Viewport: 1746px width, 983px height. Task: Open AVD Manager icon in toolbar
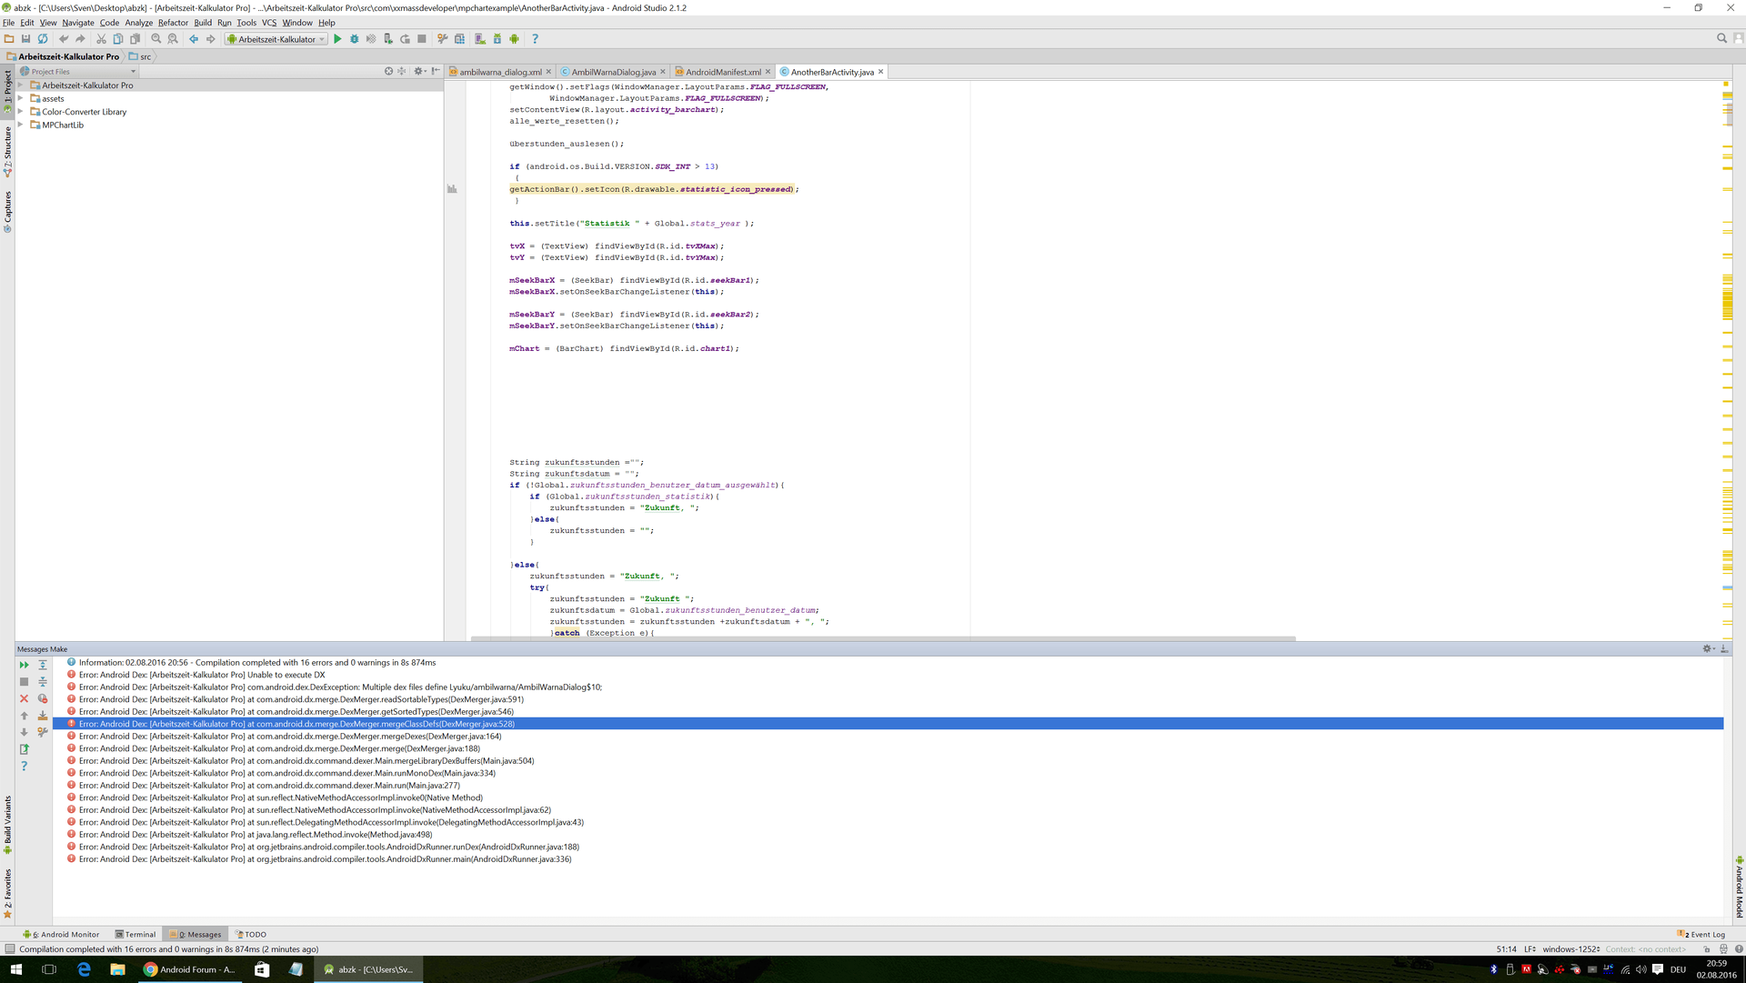[480, 39]
